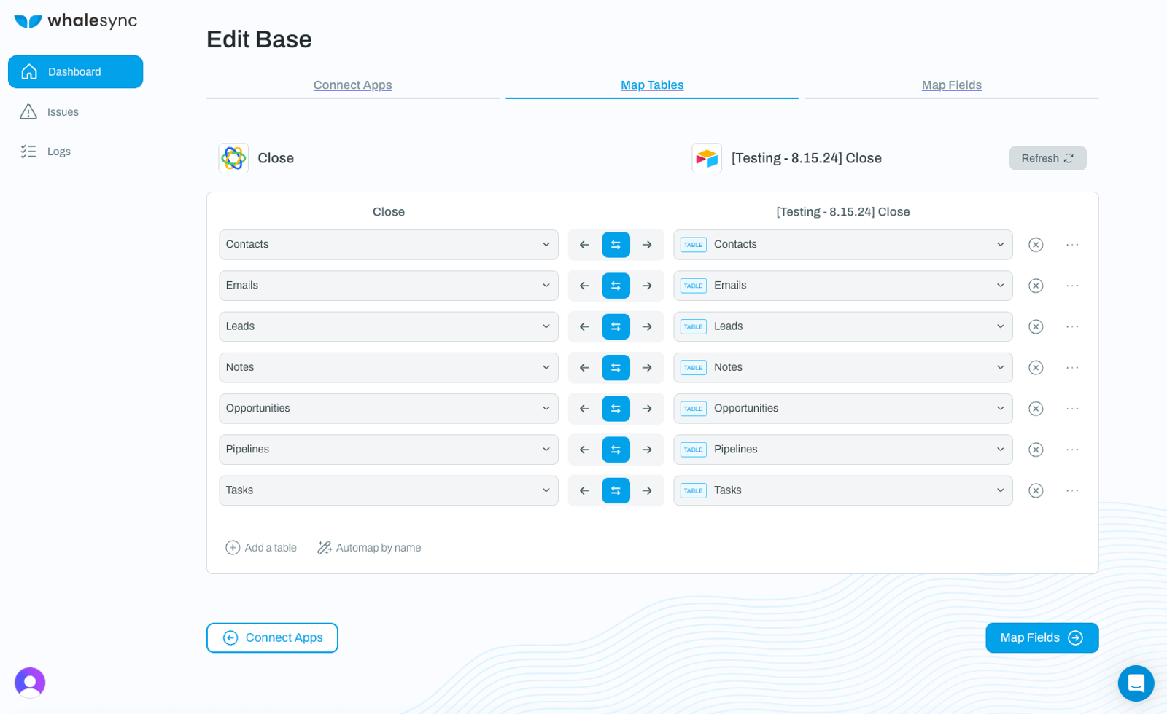The width and height of the screenshot is (1167, 714).
Task: Set Leads sync to two-way
Action: [x=616, y=326]
